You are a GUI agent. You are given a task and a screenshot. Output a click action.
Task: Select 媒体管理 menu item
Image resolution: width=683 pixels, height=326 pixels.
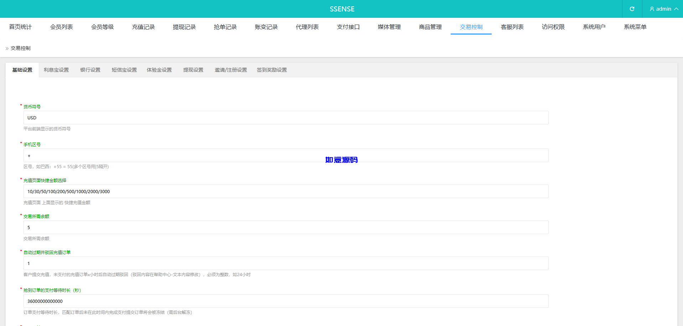[x=389, y=27]
